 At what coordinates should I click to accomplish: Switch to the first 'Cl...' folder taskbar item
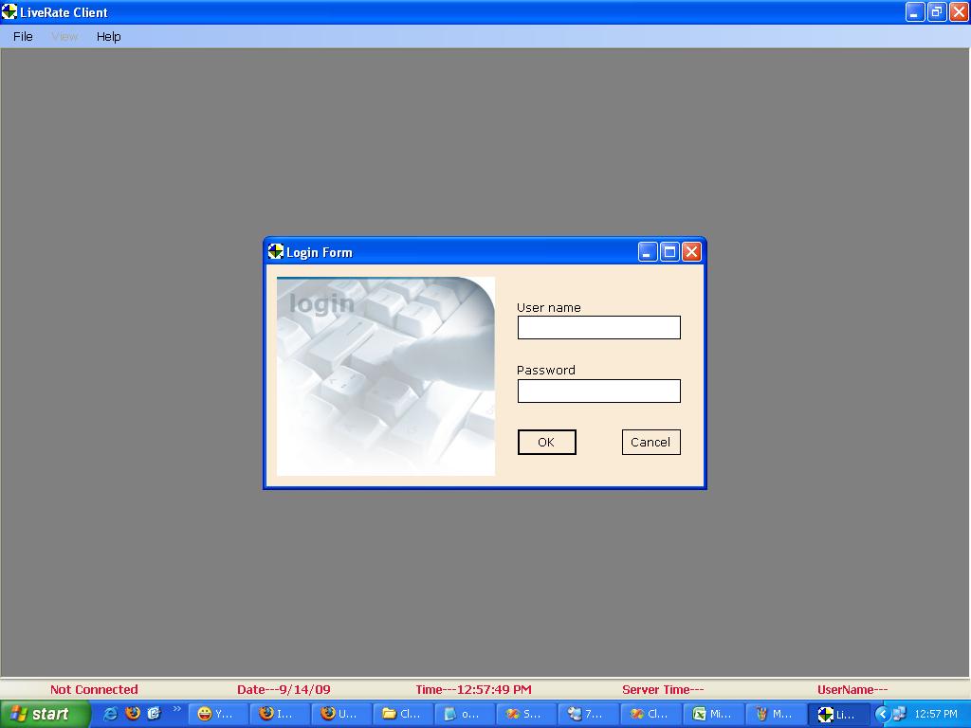pos(403,715)
